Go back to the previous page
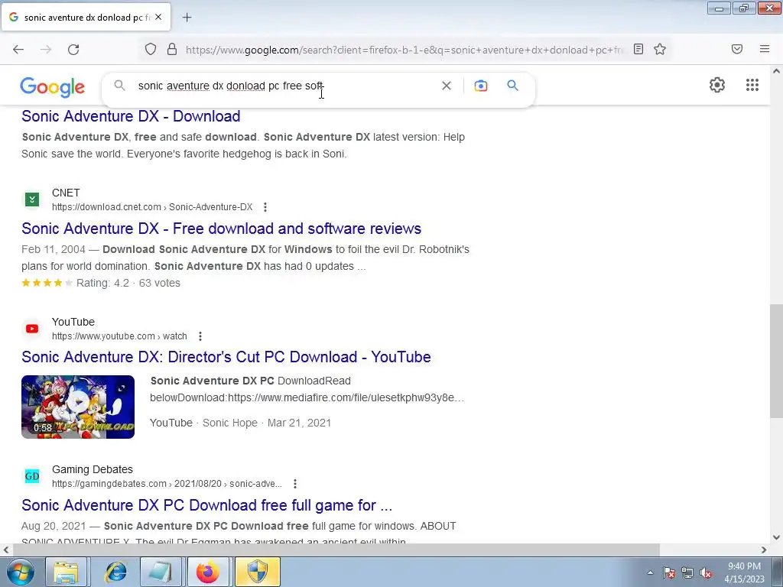The width and height of the screenshot is (783, 587). [18, 50]
